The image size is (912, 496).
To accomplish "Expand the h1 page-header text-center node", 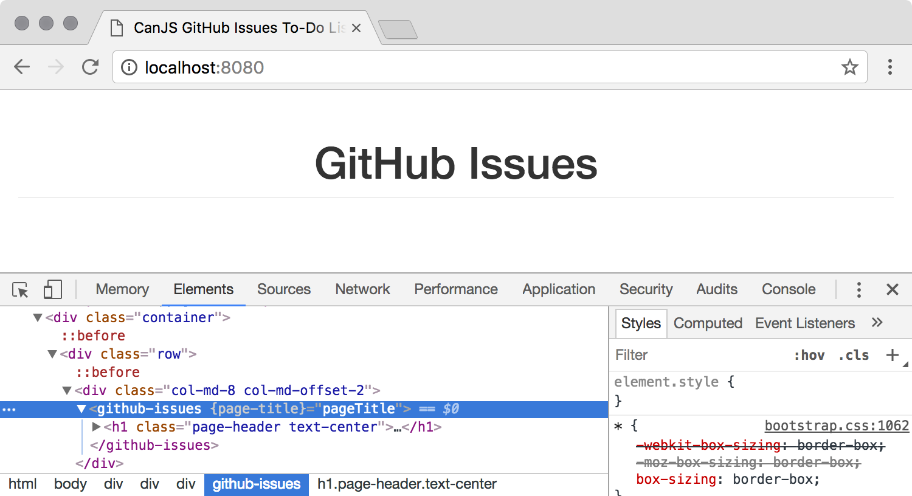I will tap(96, 427).
